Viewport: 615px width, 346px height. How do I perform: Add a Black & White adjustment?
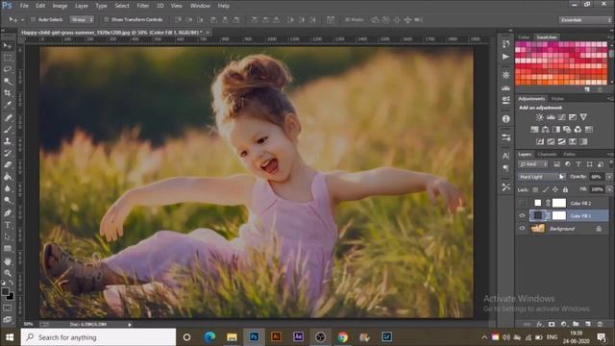(x=556, y=129)
